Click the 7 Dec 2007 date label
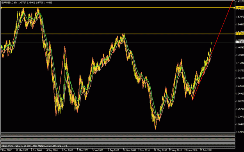 point(6,150)
